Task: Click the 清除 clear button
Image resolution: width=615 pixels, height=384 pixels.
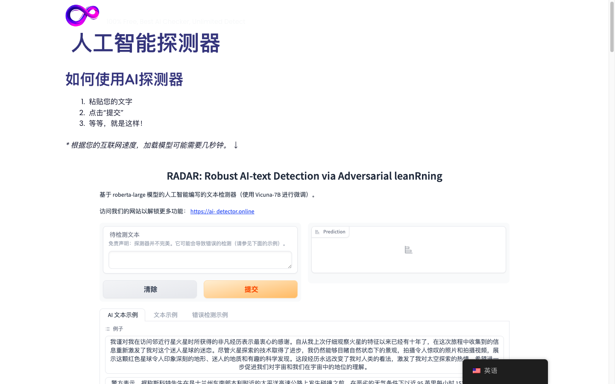Action: coord(149,289)
